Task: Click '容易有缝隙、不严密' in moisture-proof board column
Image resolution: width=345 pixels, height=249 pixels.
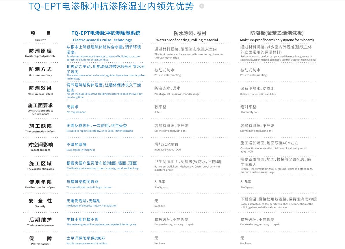Action: [x=257, y=126]
